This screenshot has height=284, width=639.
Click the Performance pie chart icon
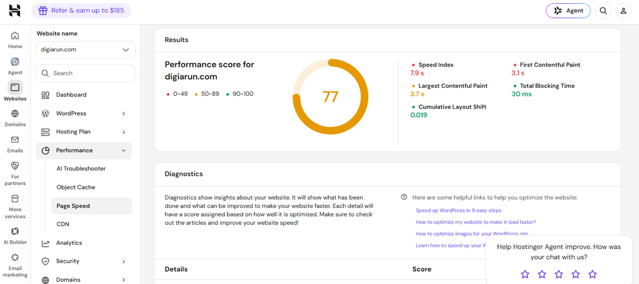click(x=45, y=151)
